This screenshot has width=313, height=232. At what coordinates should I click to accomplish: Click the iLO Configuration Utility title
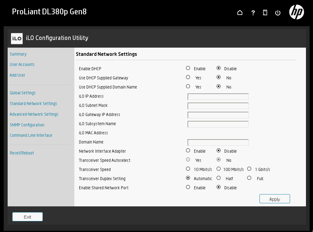57,38
